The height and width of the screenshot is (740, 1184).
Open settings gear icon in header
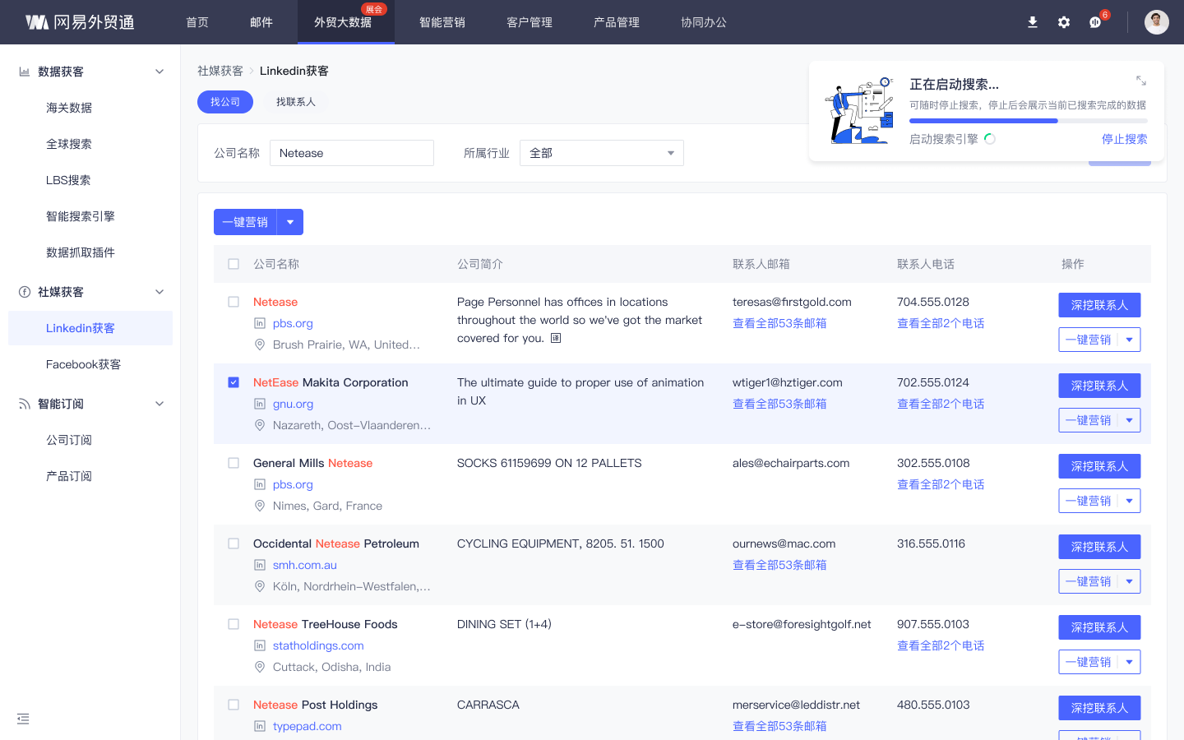point(1064,22)
